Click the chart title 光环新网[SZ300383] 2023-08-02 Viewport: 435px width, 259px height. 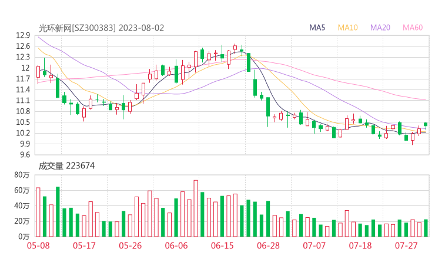101,28
